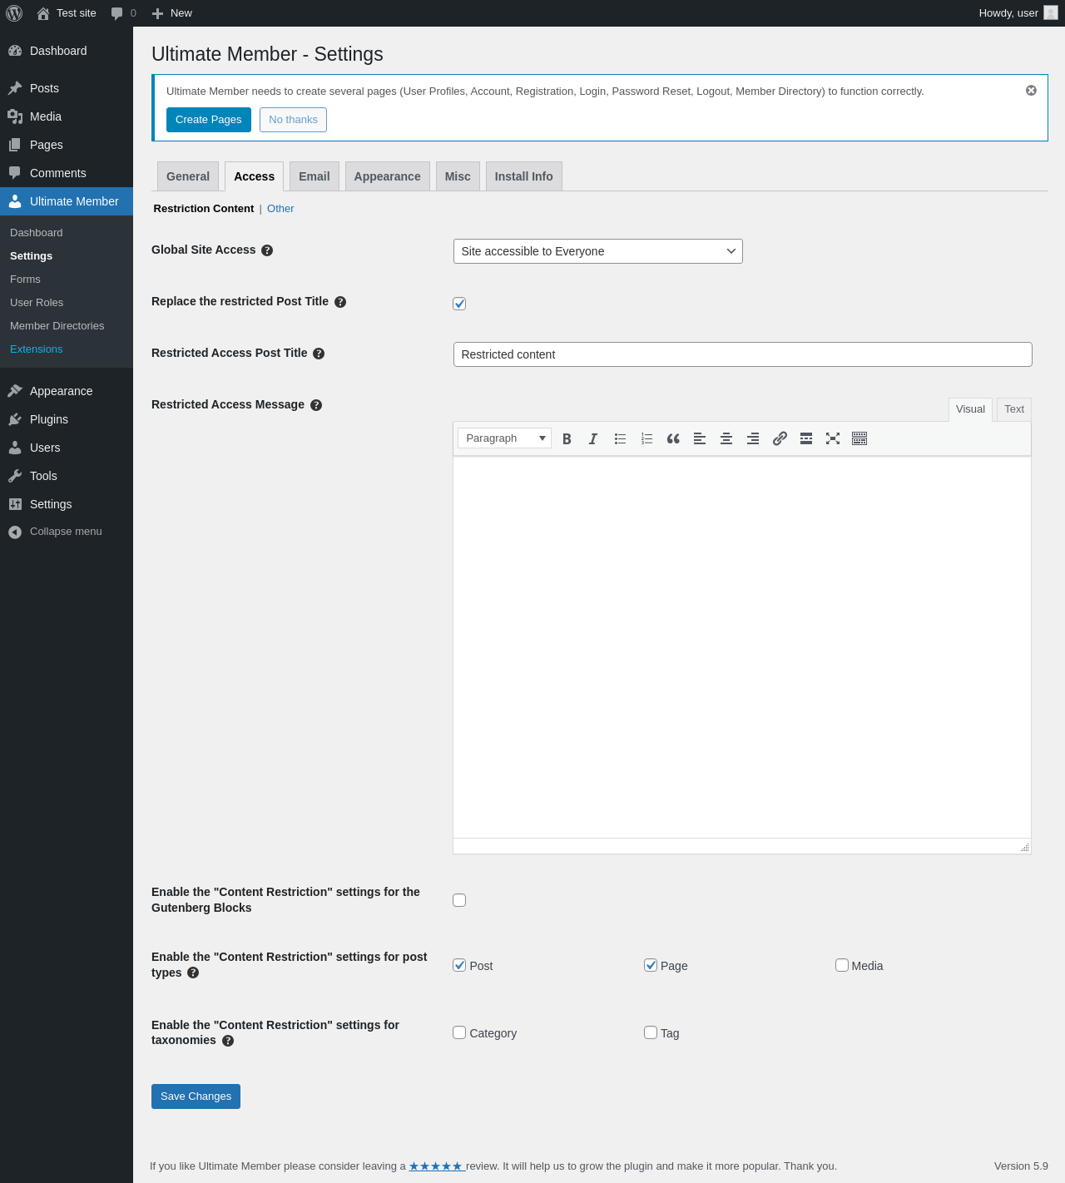This screenshot has height=1183, width=1065.
Task: Focus the Restricted Access Post Title field
Action: tap(743, 354)
